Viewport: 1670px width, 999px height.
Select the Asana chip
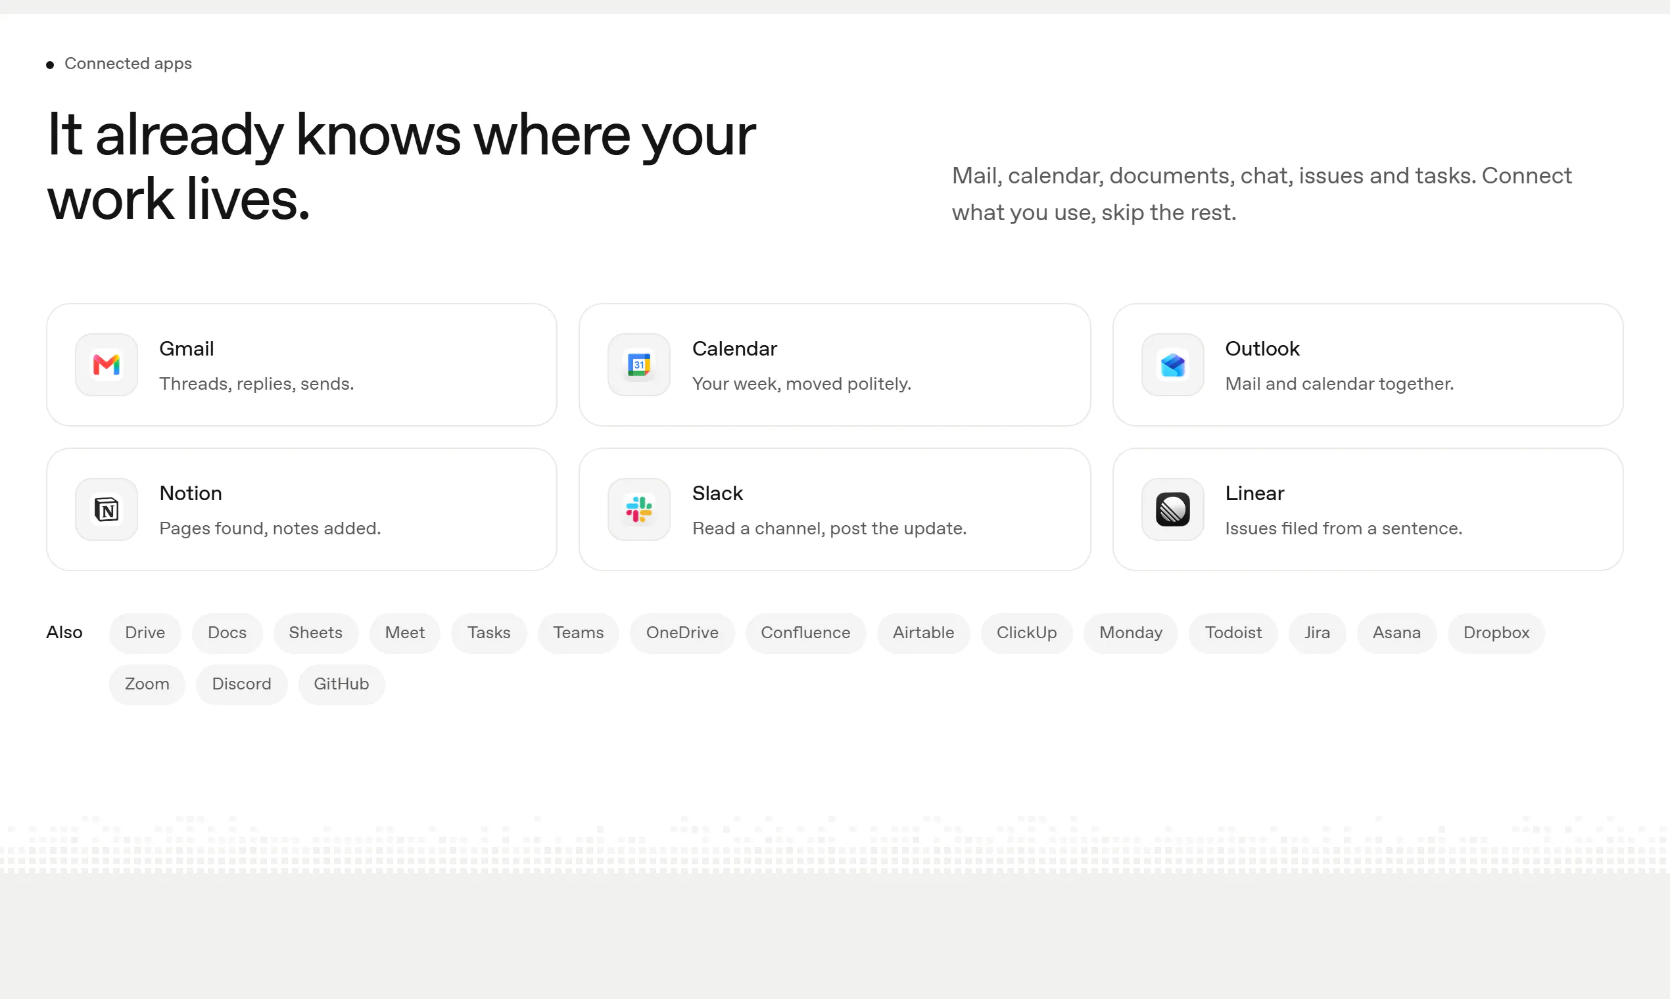tap(1396, 633)
